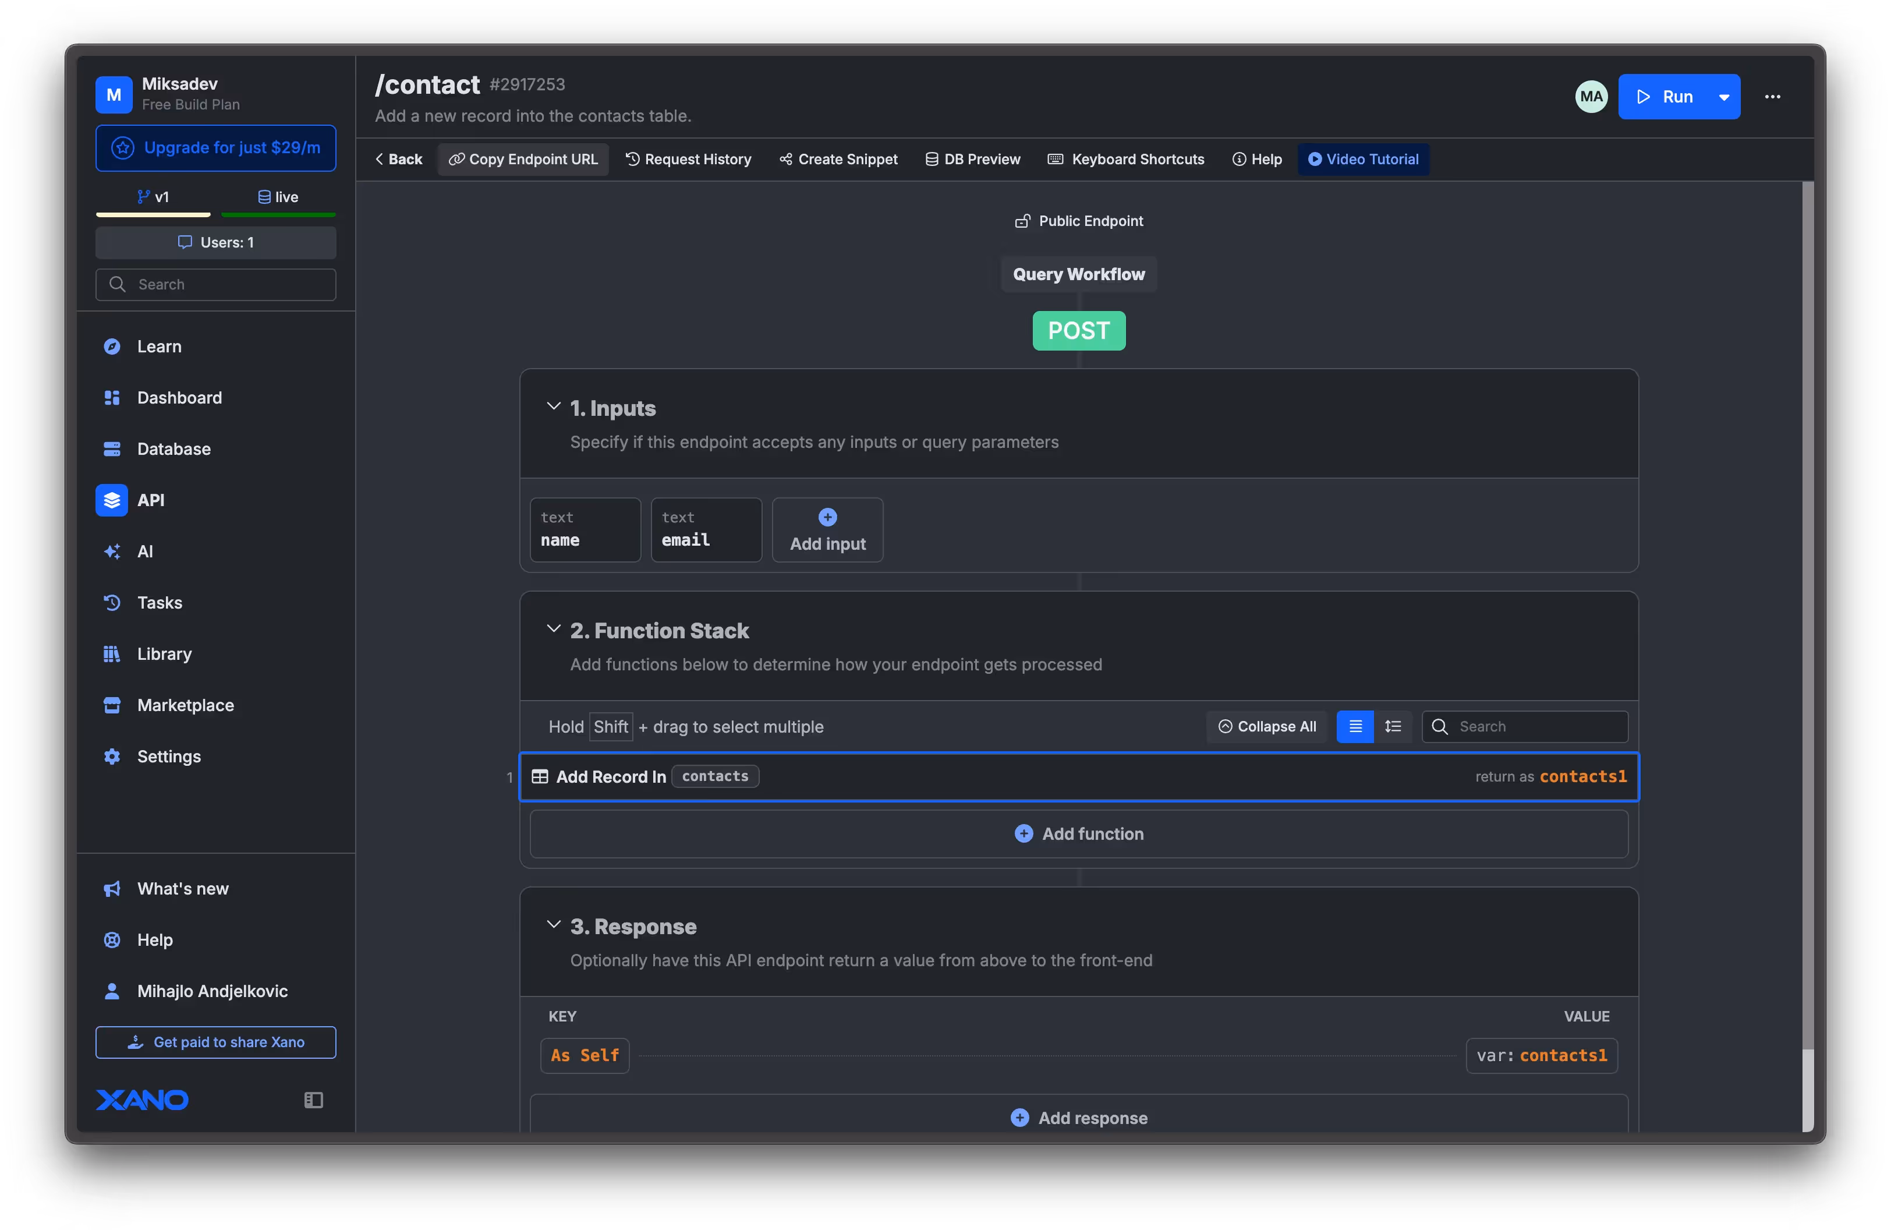Copy the endpoint URL
Viewport: 1891px width, 1230px height.
pyautogui.click(x=522, y=159)
